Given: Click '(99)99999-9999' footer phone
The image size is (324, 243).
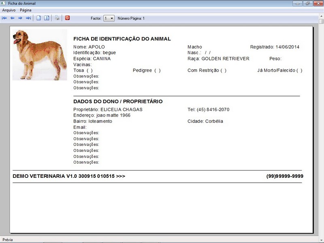Looking at the screenshot, I should click(285, 176).
